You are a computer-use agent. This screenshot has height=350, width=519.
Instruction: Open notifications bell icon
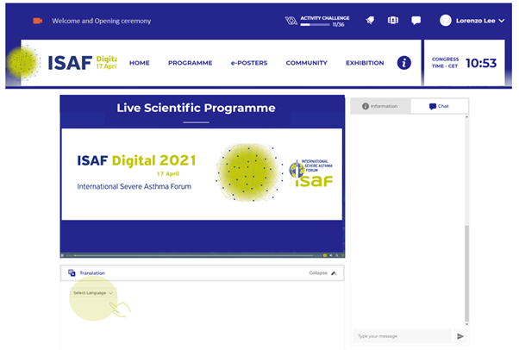click(370, 21)
